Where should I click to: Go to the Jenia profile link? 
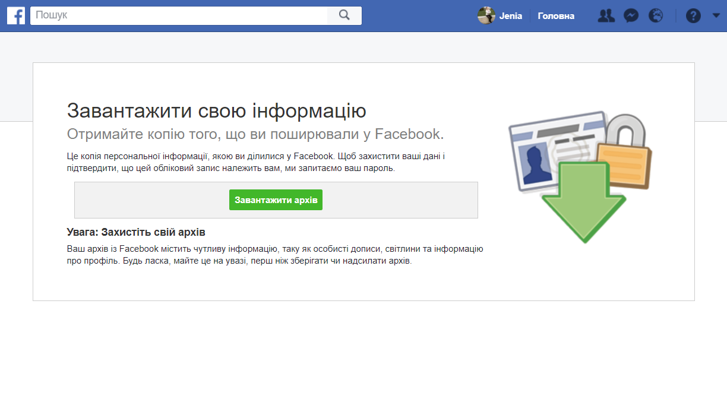tap(510, 16)
